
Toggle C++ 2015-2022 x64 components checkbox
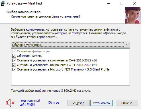click(x=14, y=65)
